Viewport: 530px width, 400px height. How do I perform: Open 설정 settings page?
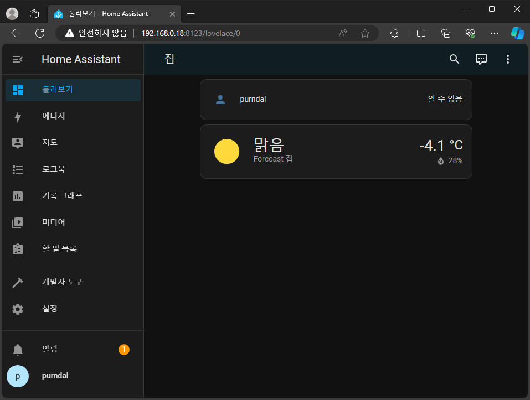(x=73, y=309)
